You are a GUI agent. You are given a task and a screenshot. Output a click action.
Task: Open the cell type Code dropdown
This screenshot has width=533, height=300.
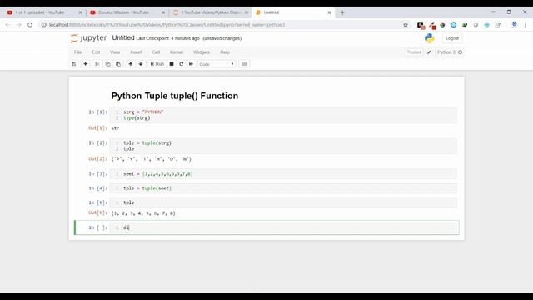(217, 64)
